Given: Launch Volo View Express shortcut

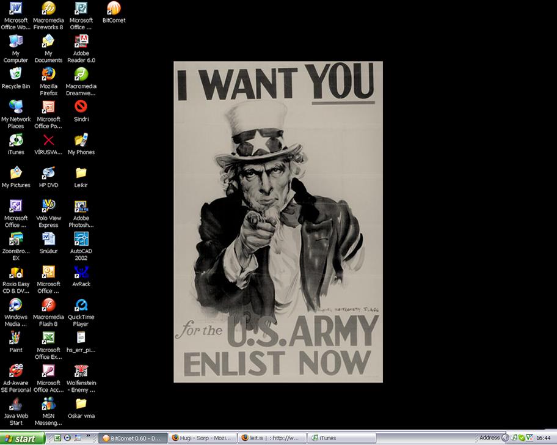Looking at the screenshot, I should 48,214.
